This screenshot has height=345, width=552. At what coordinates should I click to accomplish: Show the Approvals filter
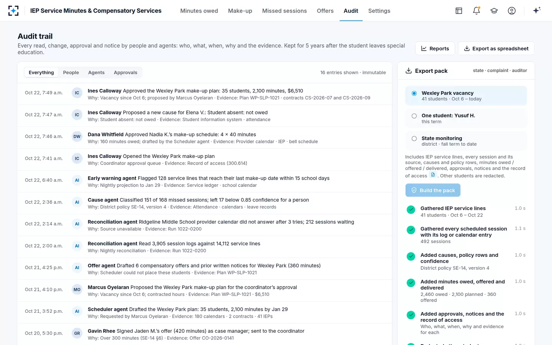tap(125, 72)
